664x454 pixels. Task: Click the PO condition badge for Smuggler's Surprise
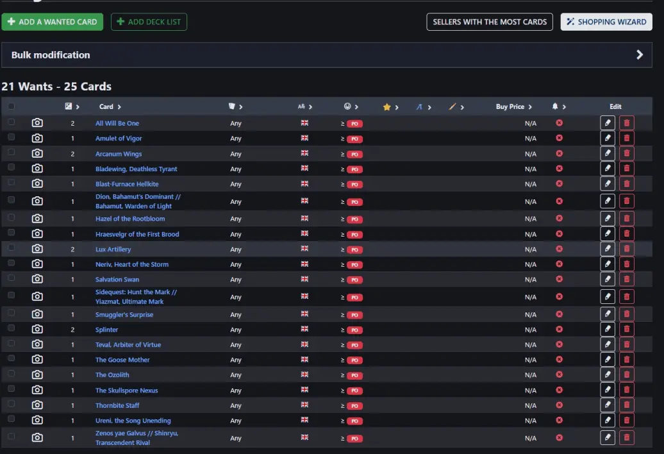click(x=354, y=315)
